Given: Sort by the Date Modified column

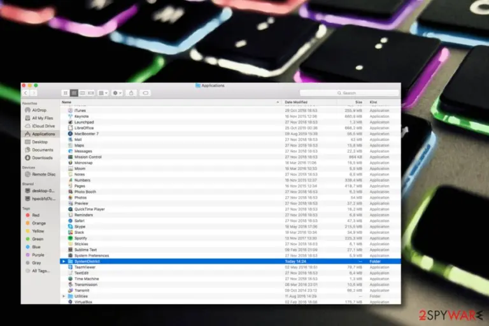Looking at the screenshot, I should coord(296,102).
